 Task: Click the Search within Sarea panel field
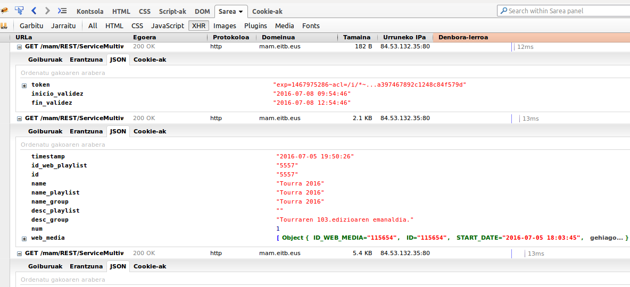[x=564, y=11]
